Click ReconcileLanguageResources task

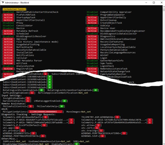tap(118, 53)
